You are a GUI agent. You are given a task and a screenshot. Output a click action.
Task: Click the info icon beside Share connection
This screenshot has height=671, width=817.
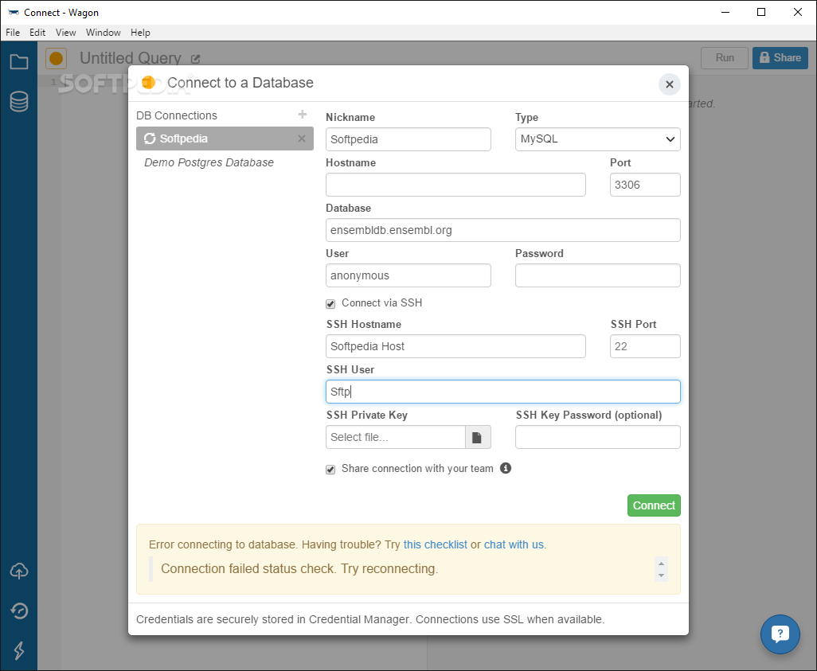click(506, 468)
